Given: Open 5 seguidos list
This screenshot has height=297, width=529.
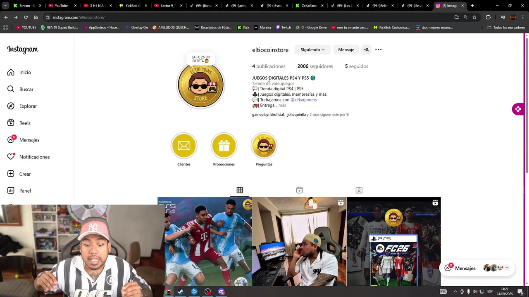Looking at the screenshot, I should tap(357, 66).
